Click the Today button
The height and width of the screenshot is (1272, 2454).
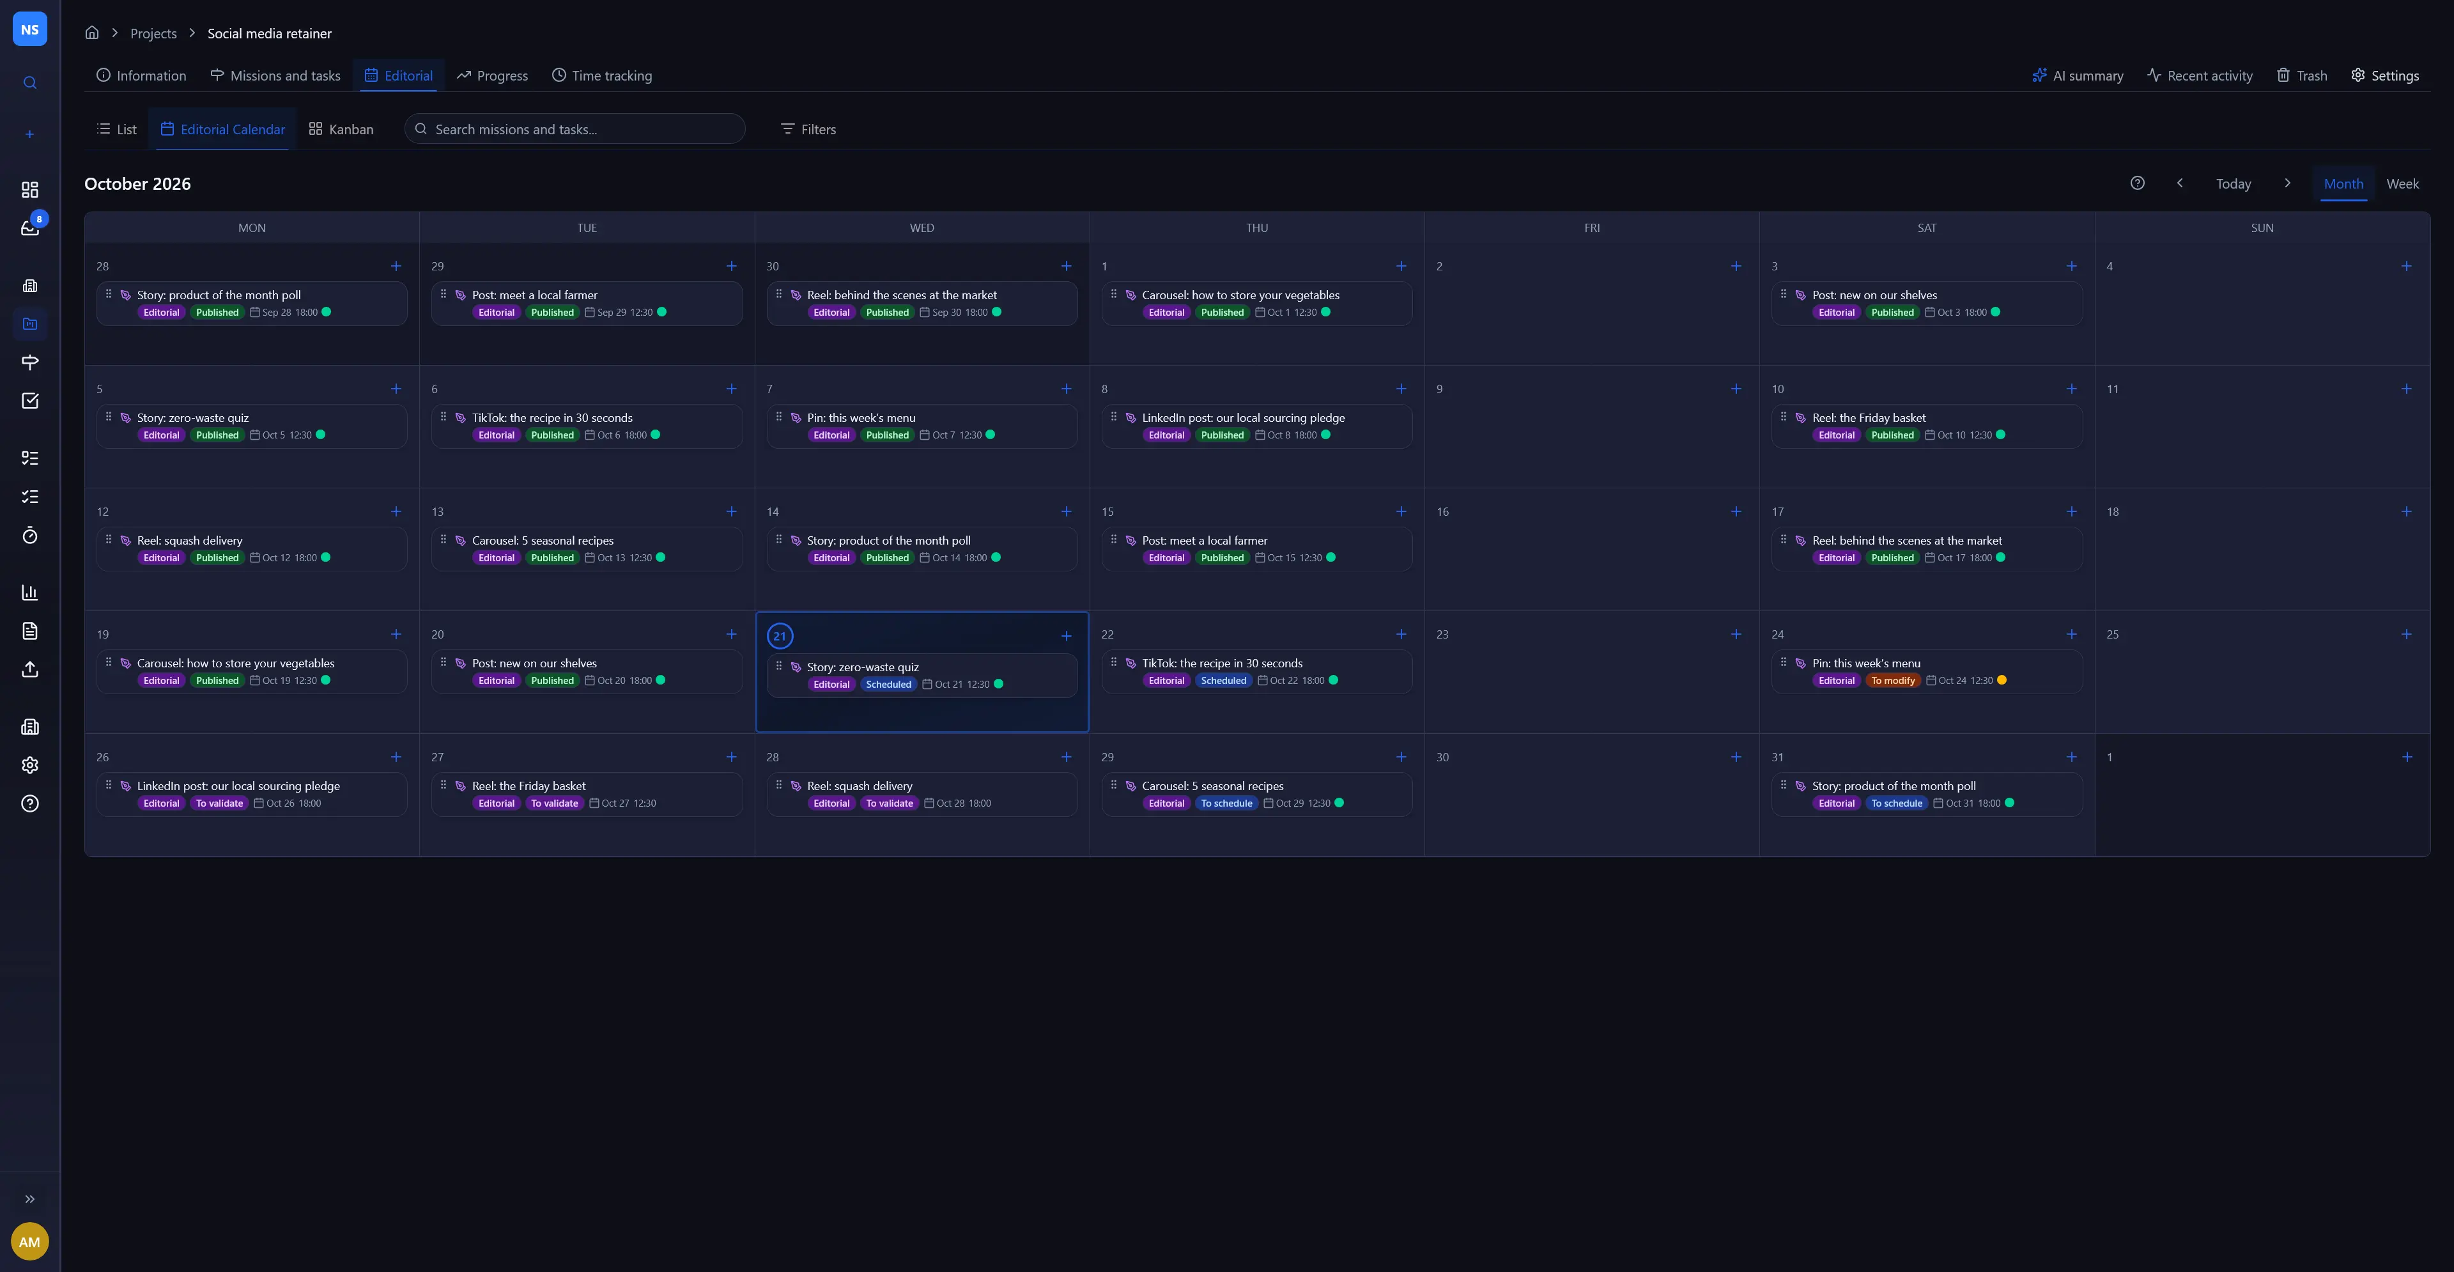[x=2233, y=184]
